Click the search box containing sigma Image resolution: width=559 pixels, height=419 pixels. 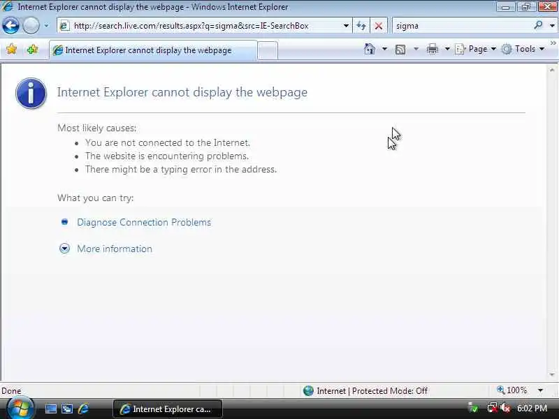(463, 26)
